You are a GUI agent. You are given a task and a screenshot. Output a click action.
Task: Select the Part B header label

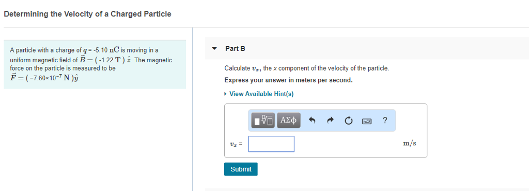[235, 48]
